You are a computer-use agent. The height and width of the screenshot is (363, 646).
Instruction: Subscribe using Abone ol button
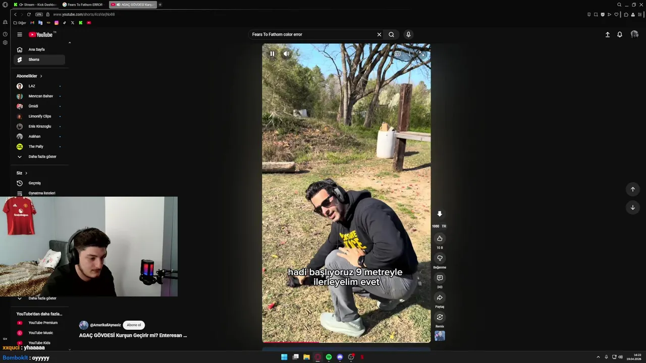point(134,325)
